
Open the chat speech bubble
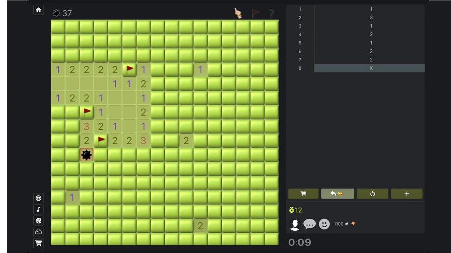(x=309, y=224)
